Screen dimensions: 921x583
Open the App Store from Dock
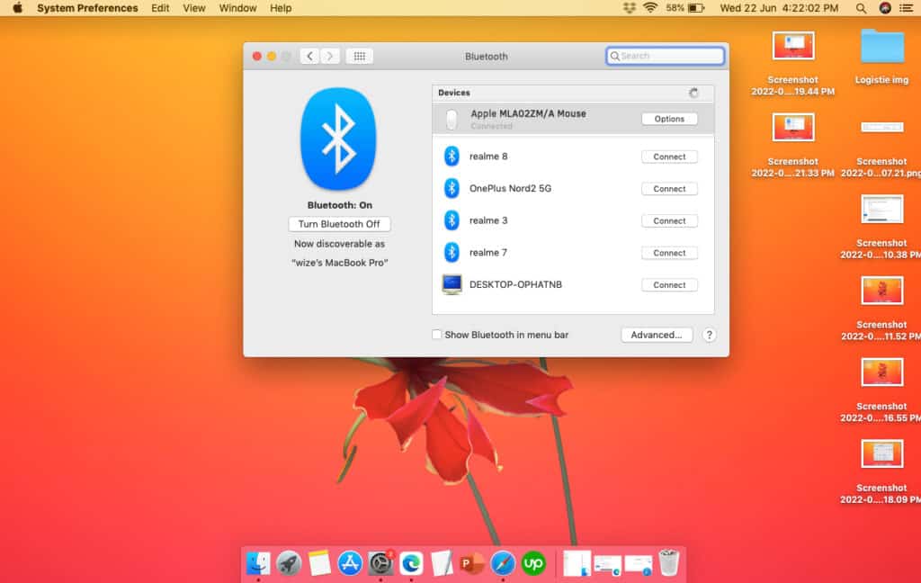coord(350,563)
